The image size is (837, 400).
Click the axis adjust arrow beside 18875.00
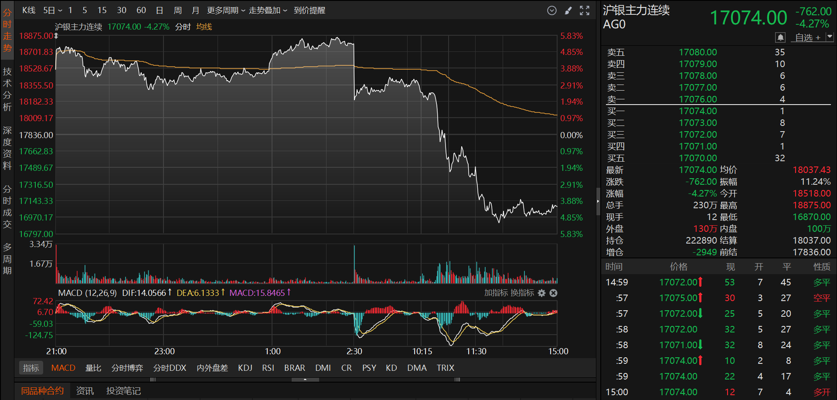(56, 36)
